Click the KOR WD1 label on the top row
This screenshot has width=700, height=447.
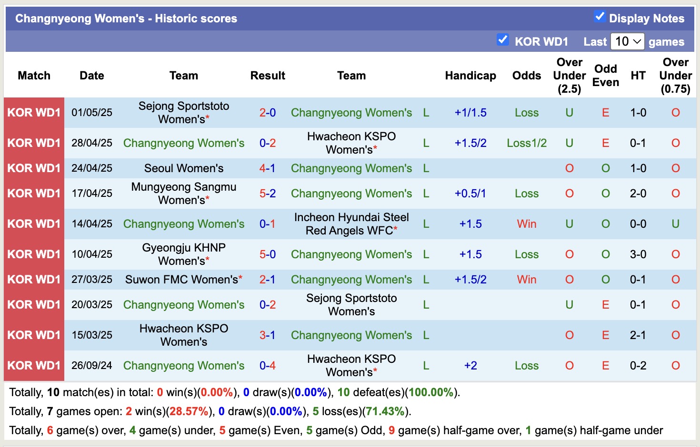[34, 113]
